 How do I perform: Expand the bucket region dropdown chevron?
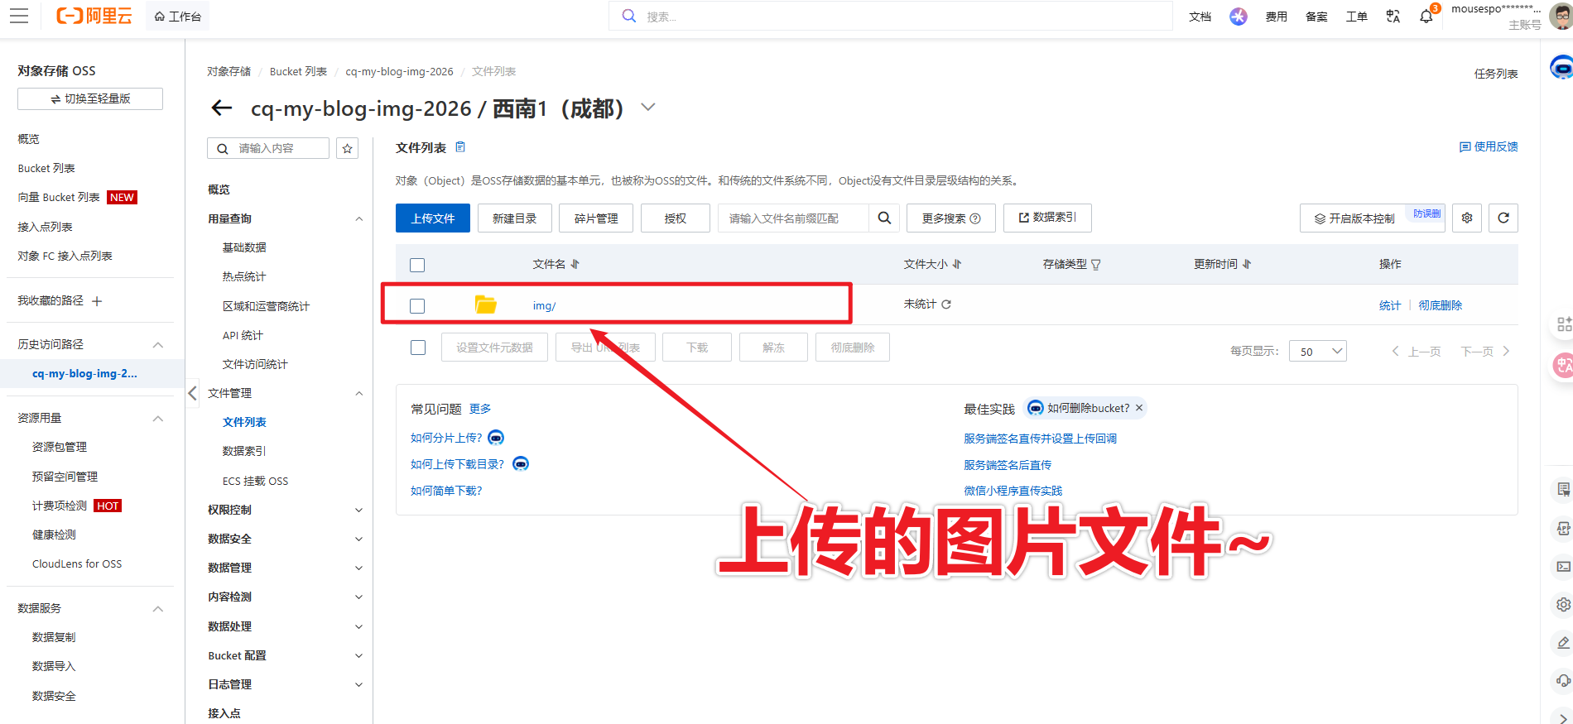(x=648, y=107)
